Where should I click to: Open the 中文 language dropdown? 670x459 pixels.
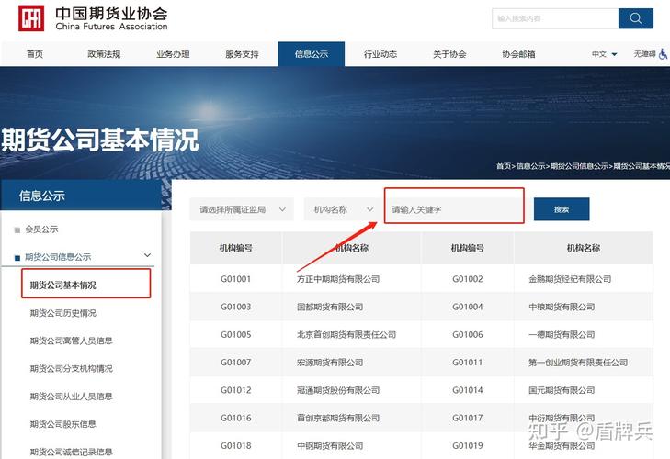click(604, 54)
